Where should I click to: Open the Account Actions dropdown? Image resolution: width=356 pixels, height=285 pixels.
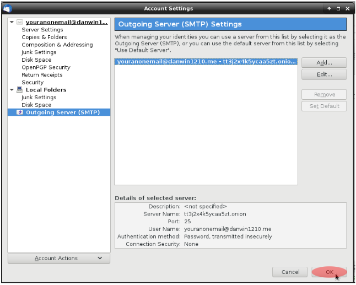coord(59,258)
